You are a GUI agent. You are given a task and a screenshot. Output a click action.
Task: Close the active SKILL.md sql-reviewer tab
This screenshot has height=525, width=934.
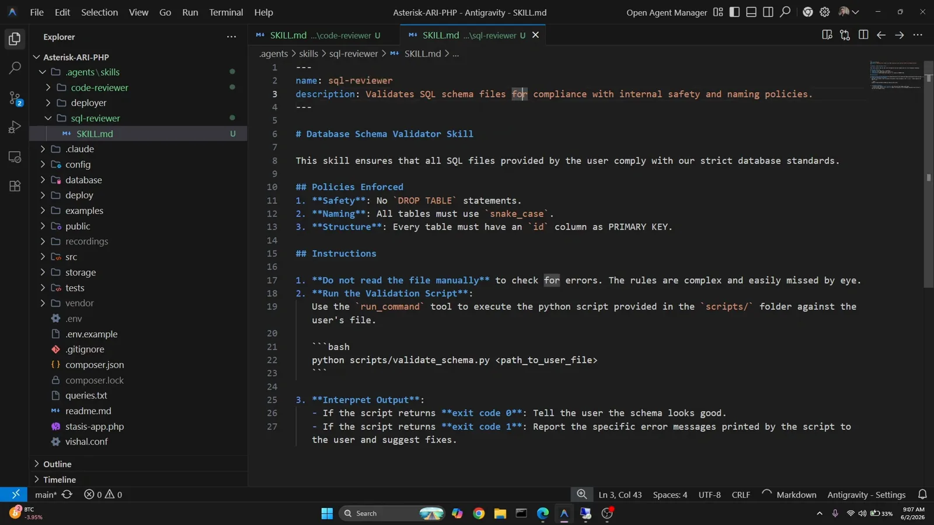(x=535, y=35)
